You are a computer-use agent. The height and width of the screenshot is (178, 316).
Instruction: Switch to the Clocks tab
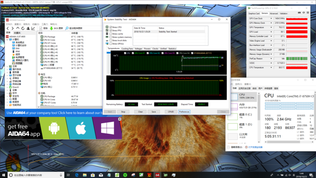click(x=155, y=49)
